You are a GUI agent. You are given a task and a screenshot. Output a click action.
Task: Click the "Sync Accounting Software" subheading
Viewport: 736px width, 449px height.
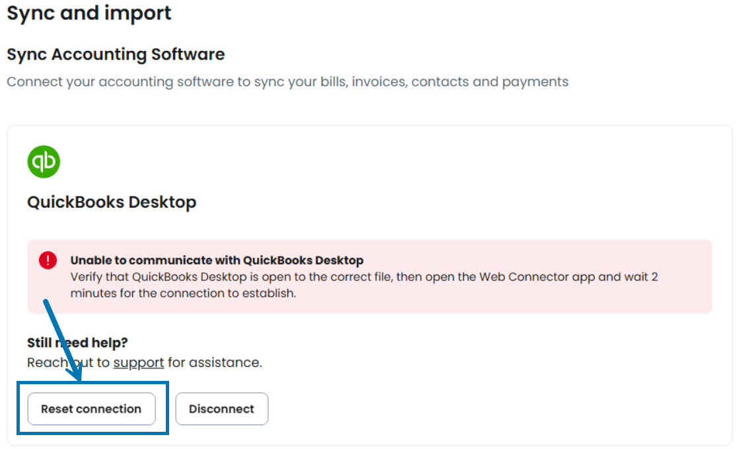point(116,54)
